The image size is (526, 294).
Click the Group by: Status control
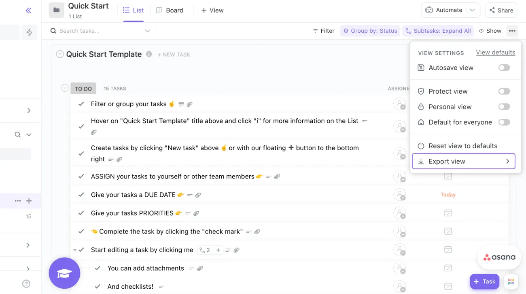(370, 30)
